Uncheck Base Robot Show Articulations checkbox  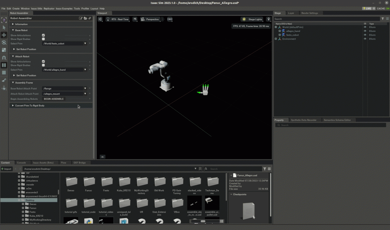pos(43,35)
